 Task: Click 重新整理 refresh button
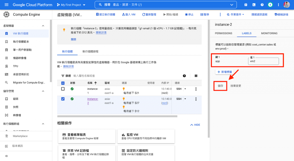(149, 14)
